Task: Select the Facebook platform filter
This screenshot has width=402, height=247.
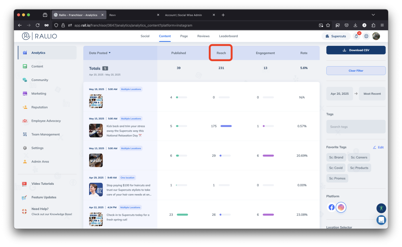Action: pyautogui.click(x=331, y=207)
